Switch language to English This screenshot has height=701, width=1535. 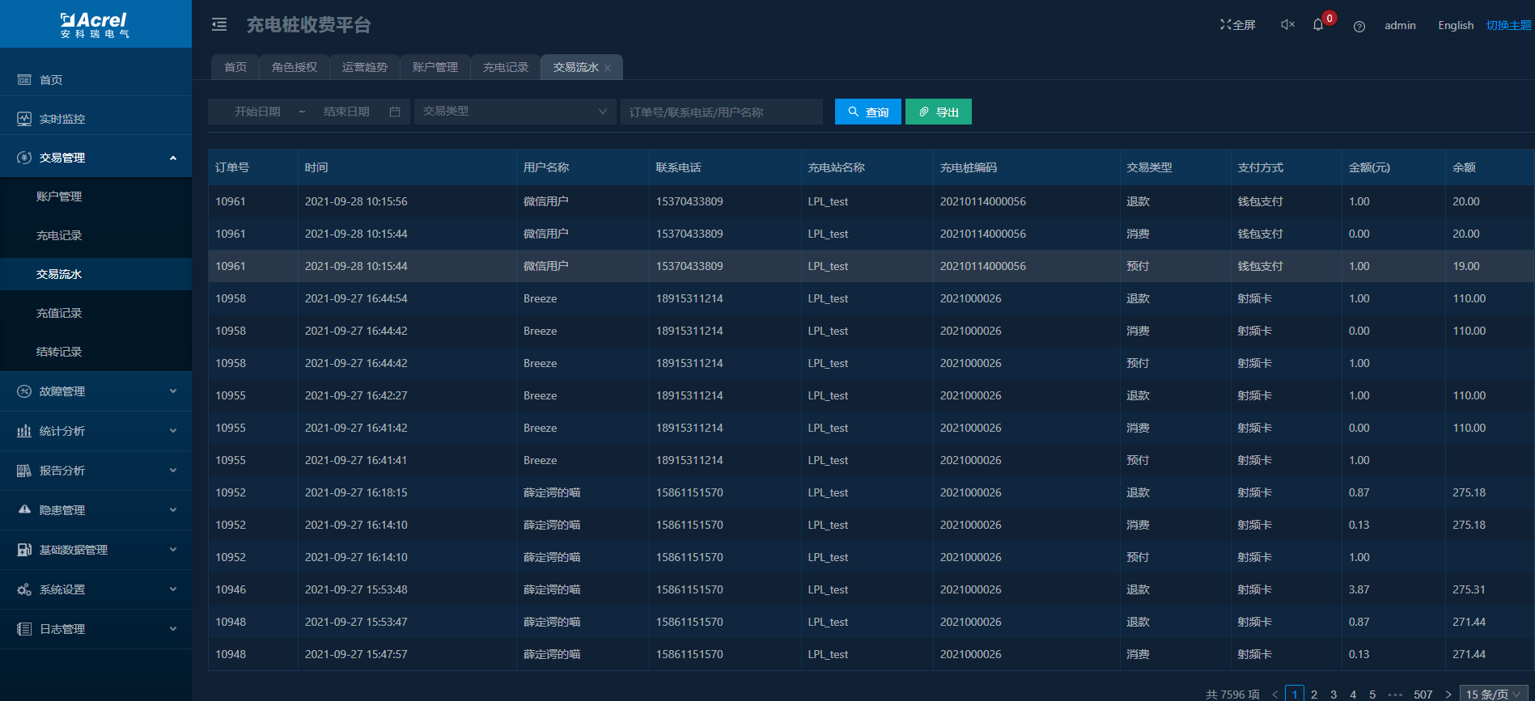coord(1455,25)
